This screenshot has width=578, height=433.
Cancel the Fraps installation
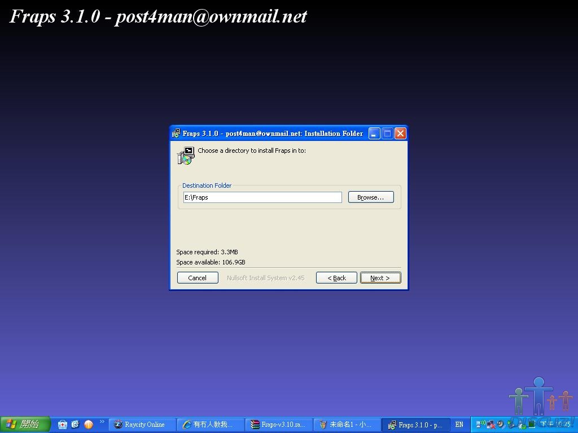click(198, 278)
